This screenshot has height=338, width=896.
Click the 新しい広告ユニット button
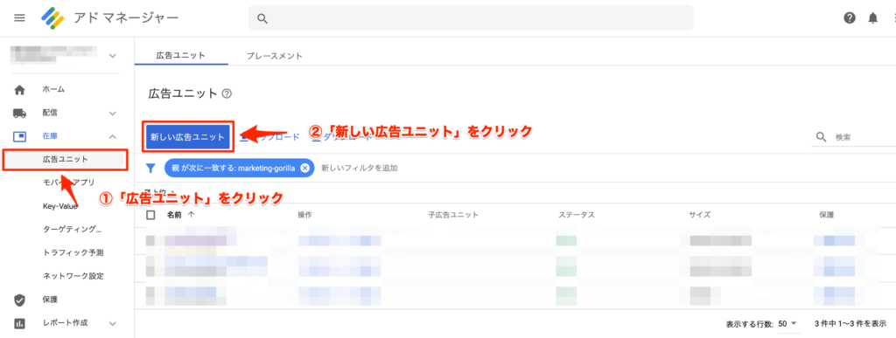point(188,137)
